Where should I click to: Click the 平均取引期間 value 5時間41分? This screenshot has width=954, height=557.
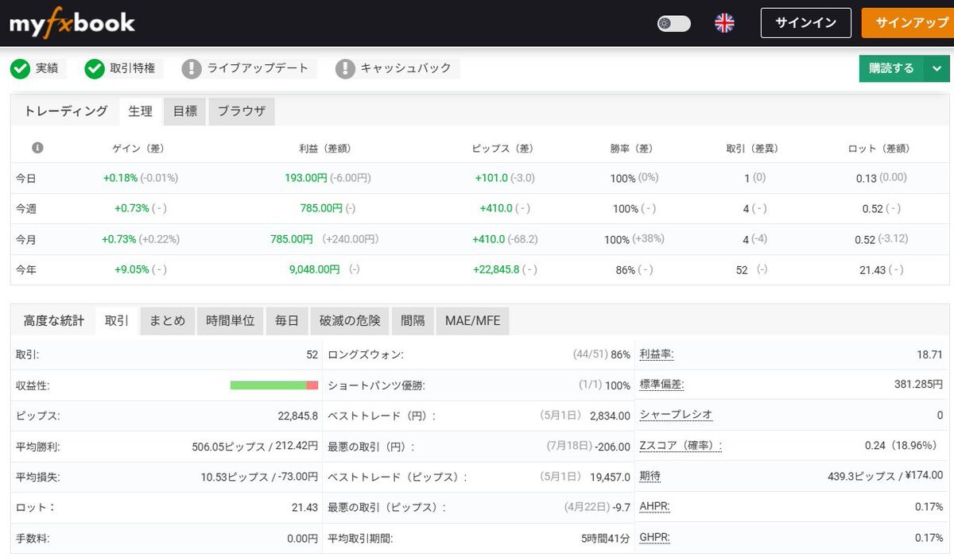(606, 538)
